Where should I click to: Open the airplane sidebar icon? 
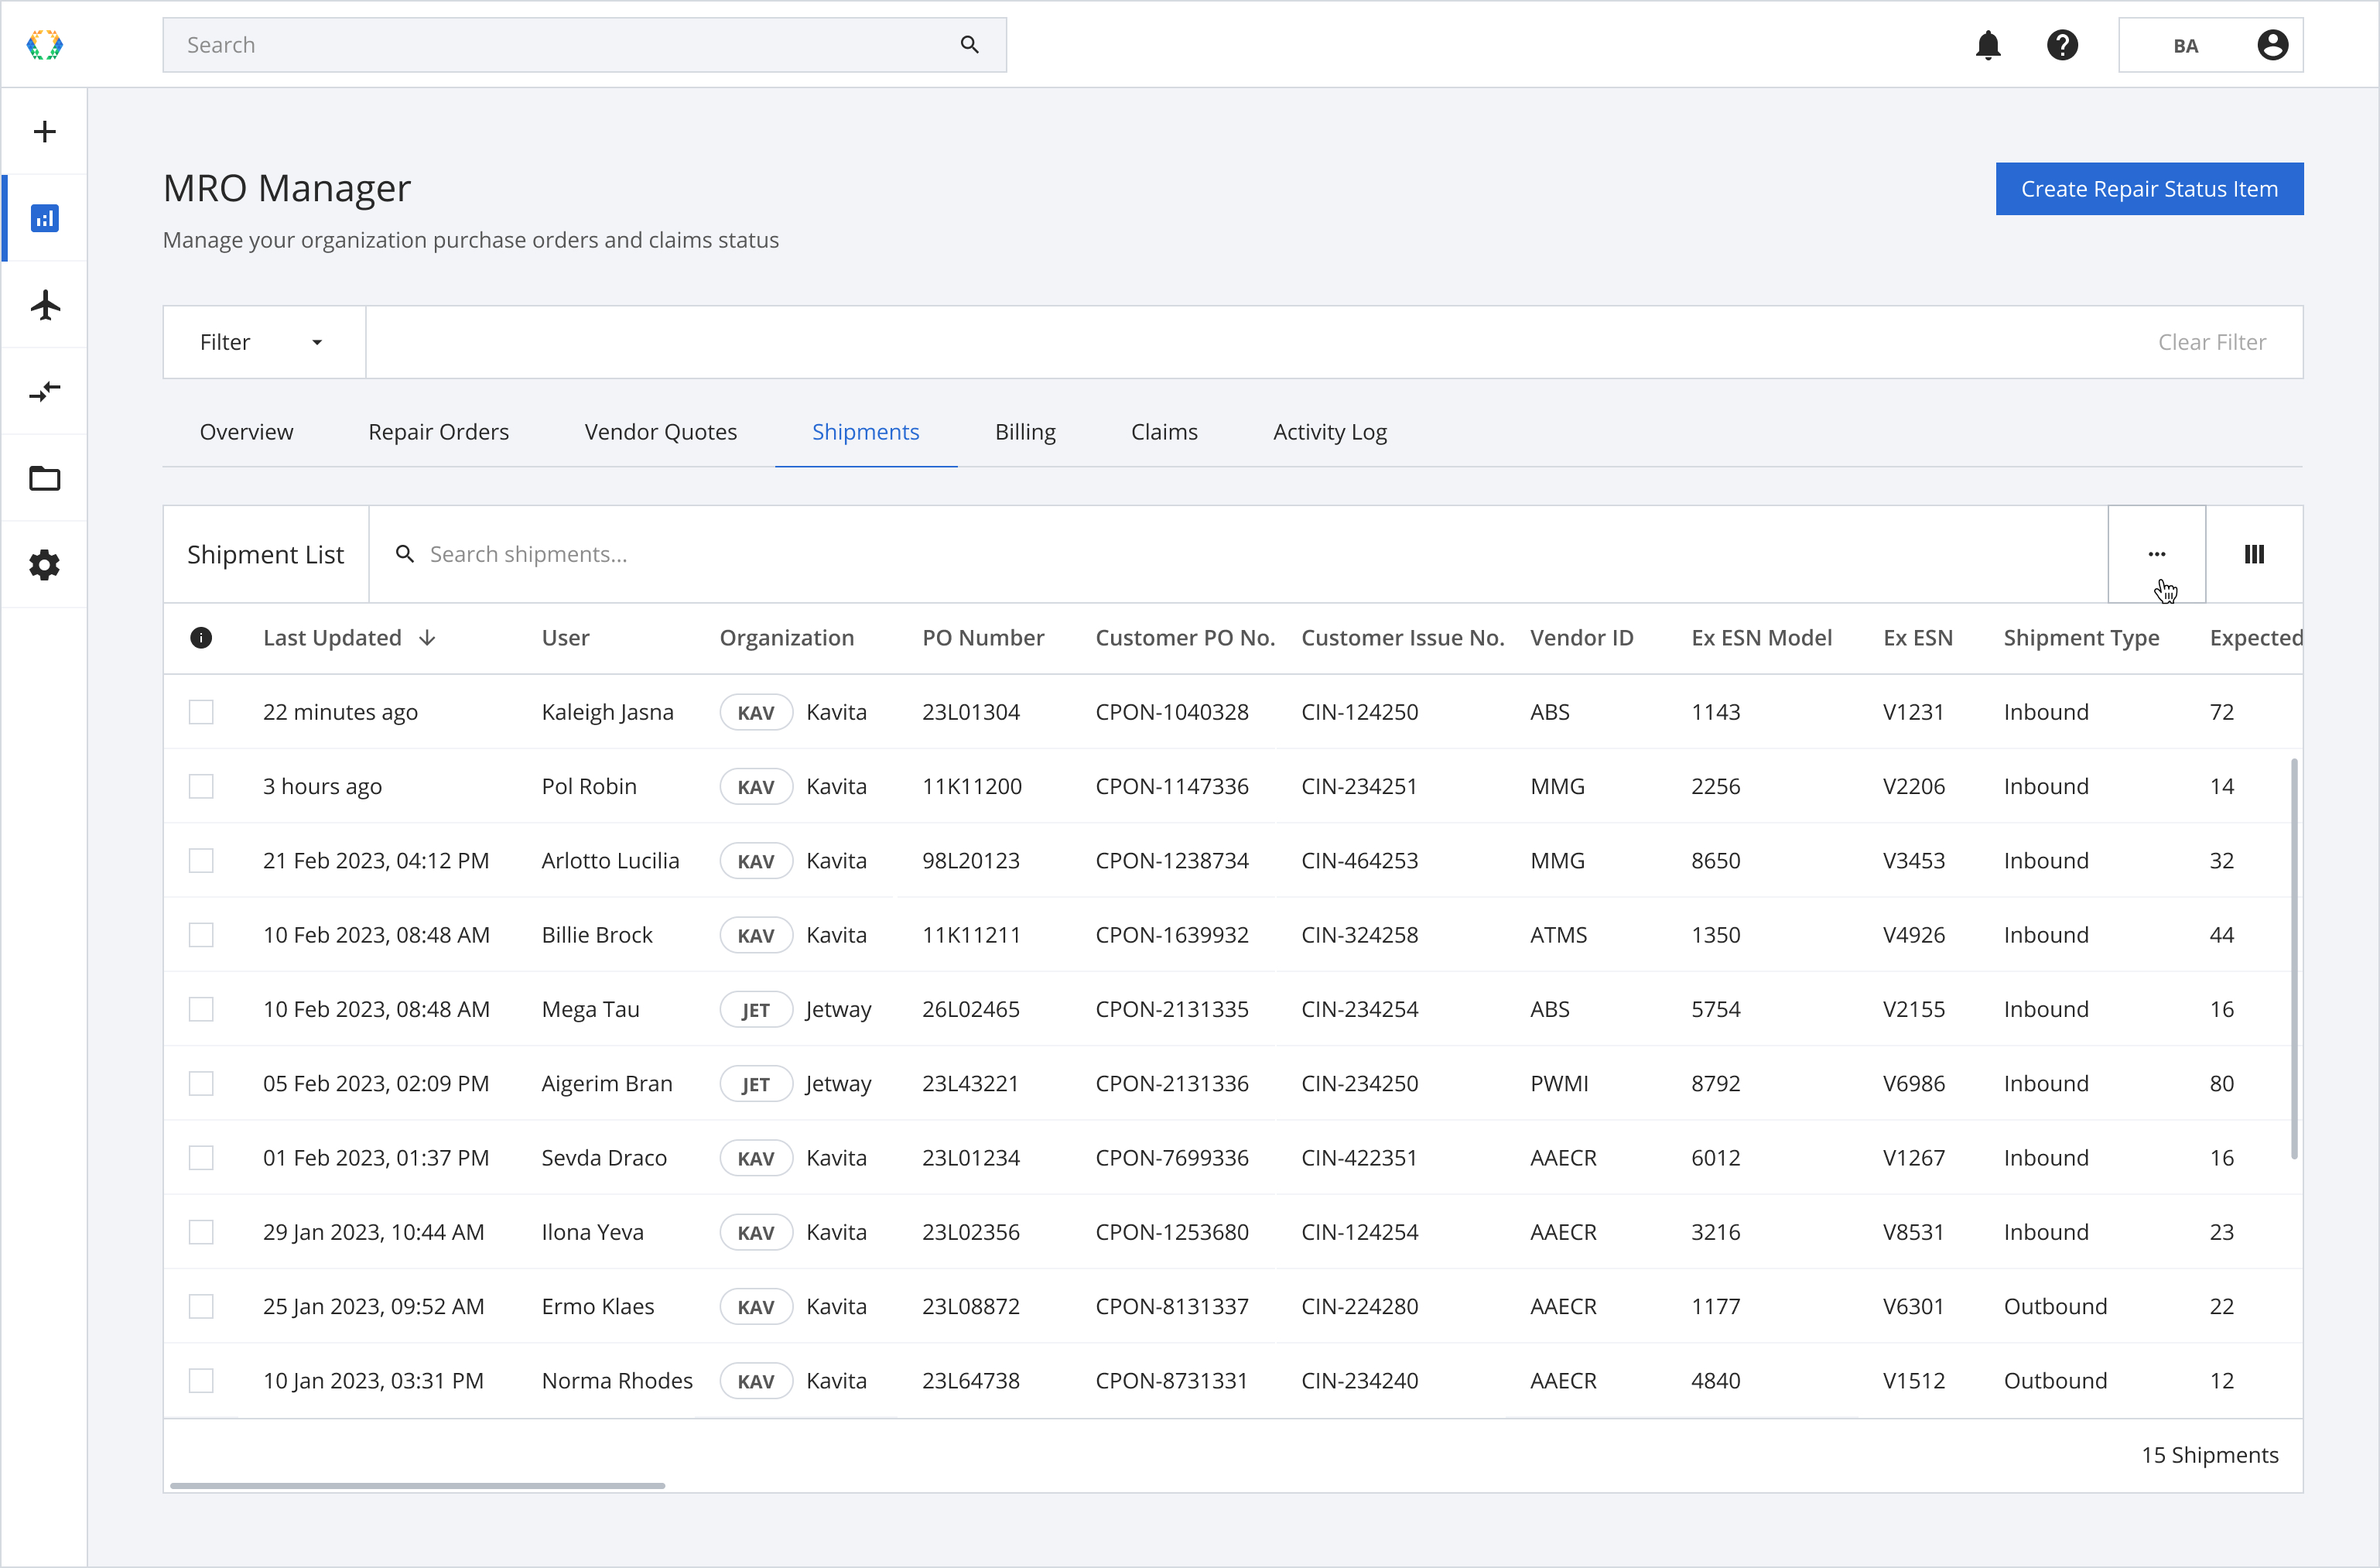pos(44,305)
